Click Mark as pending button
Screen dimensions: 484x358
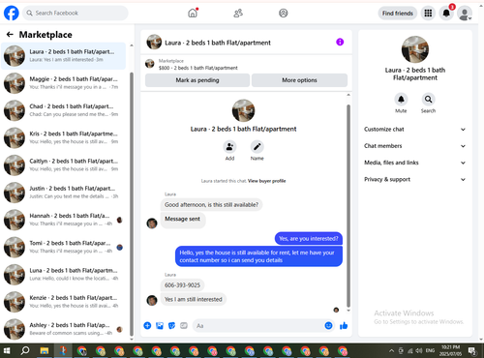pyautogui.click(x=197, y=80)
